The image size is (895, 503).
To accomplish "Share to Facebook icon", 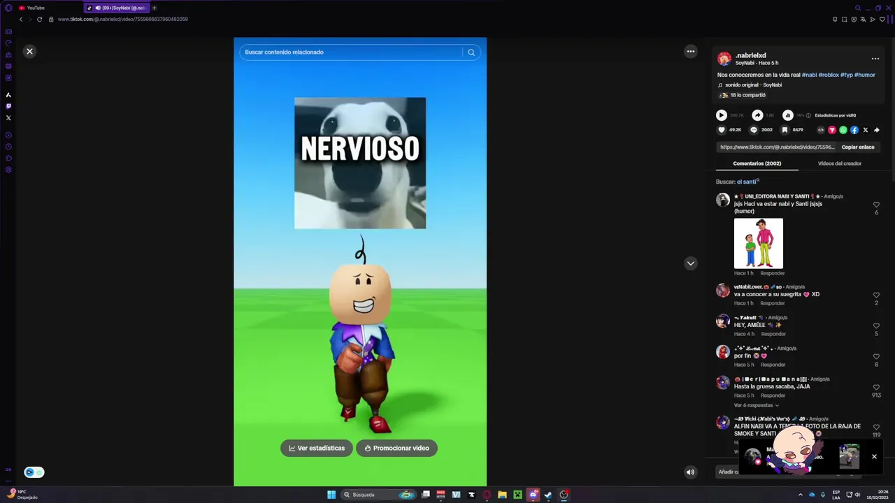I will [854, 130].
